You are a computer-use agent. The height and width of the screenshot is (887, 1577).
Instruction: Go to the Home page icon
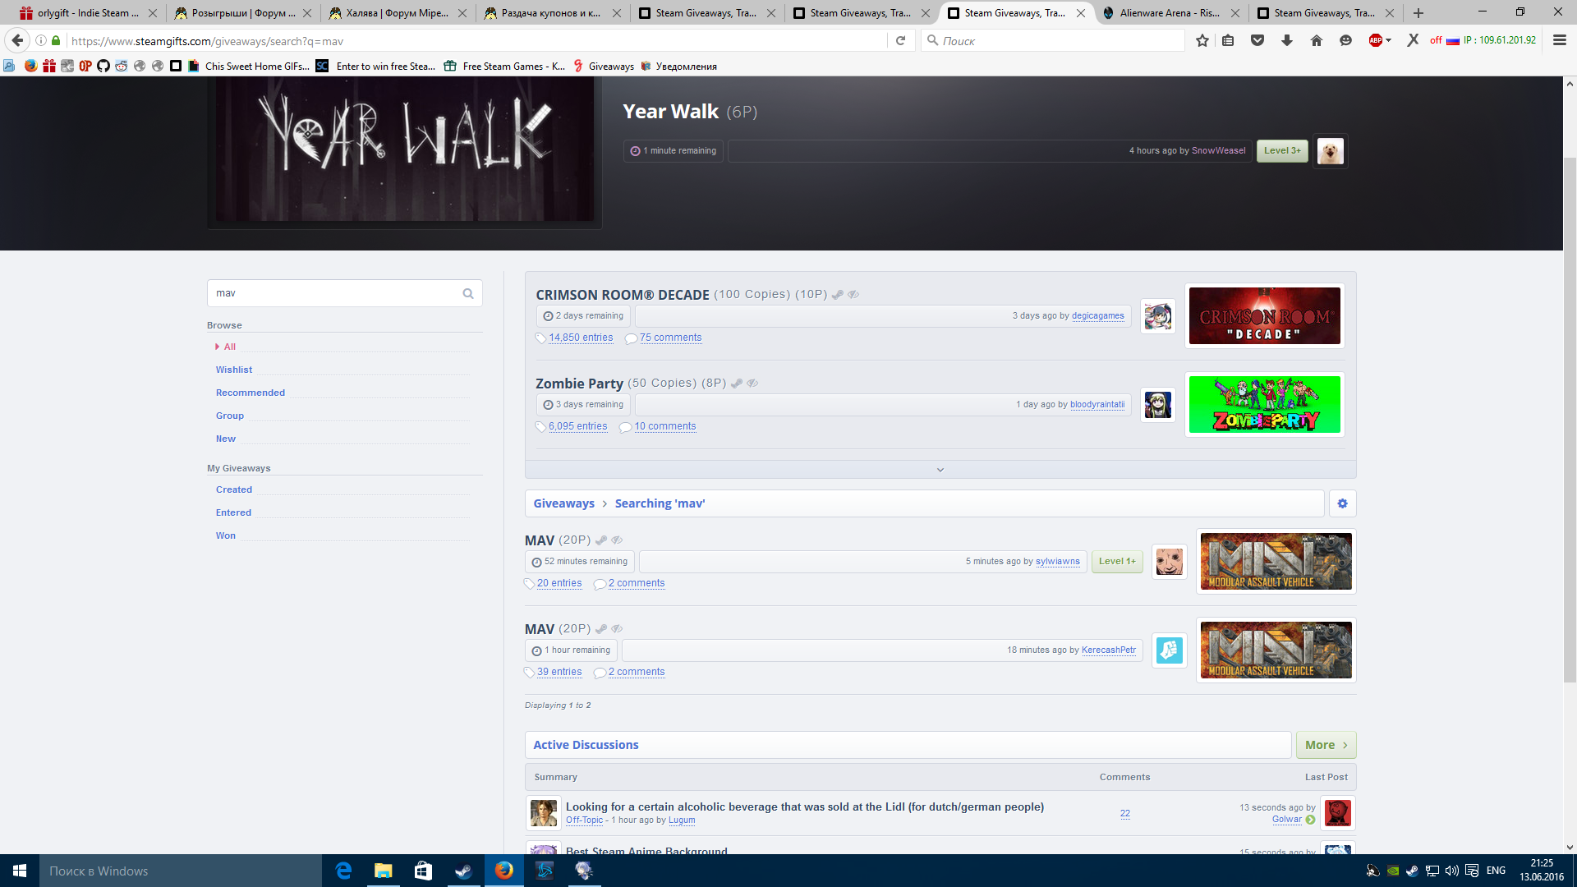pos(1317,40)
